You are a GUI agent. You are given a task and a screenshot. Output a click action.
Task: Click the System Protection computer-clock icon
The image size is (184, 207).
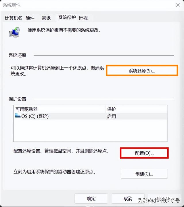(14, 32)
